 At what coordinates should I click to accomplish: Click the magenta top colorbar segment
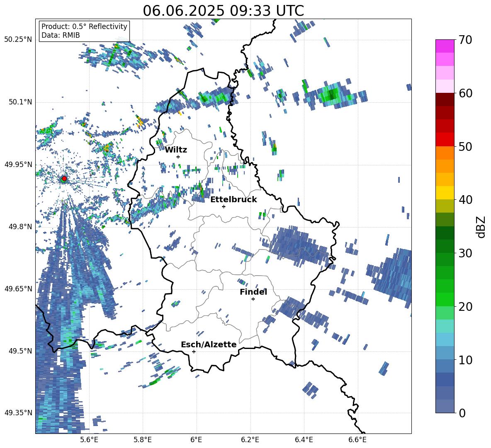pyautogui.click(x=445, y=46)
